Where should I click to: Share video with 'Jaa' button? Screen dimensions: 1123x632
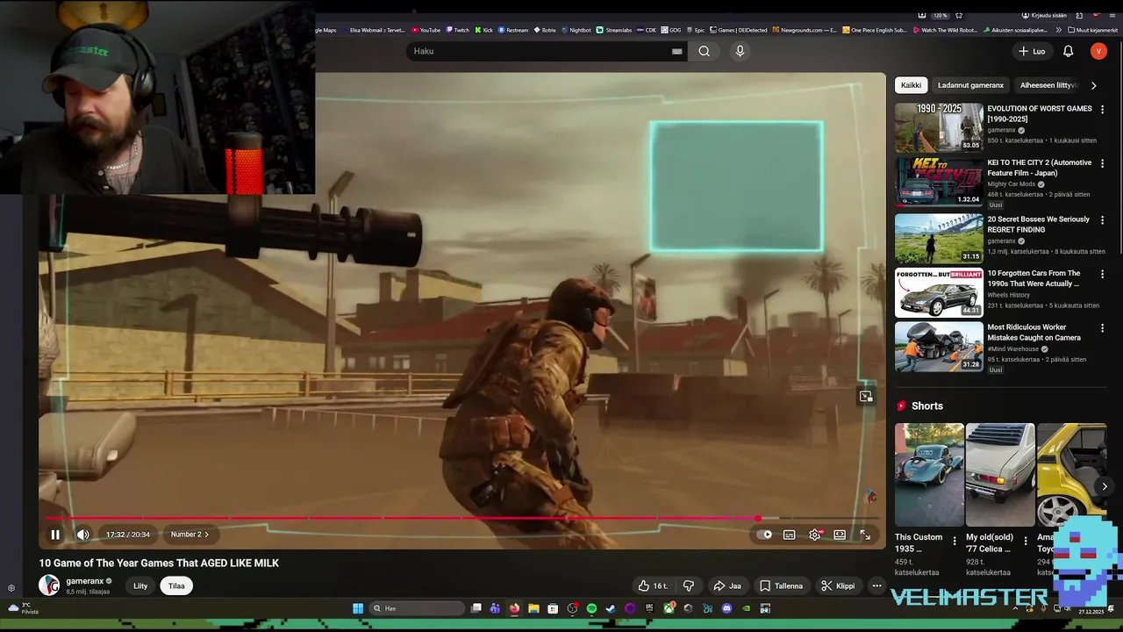point(727,585)
